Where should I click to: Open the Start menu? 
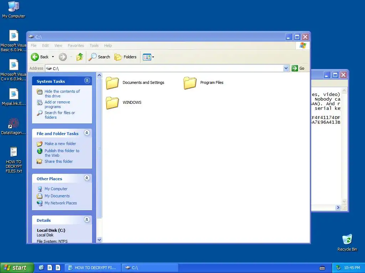click(17, 268)
